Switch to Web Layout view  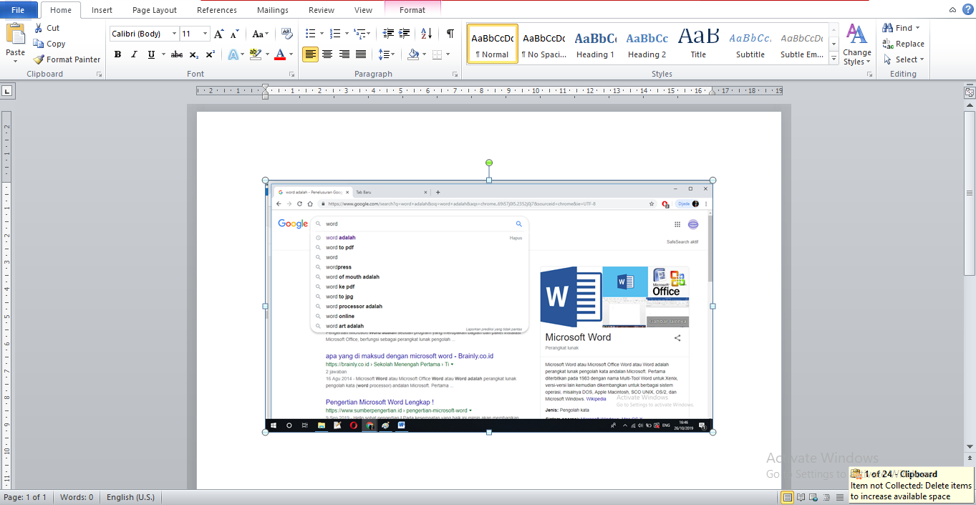coord(813,497)
